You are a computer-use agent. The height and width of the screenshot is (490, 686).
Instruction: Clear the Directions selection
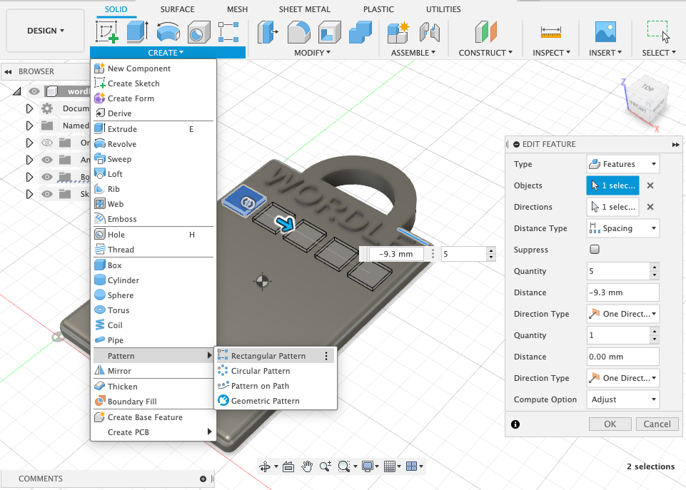(650, 207)
